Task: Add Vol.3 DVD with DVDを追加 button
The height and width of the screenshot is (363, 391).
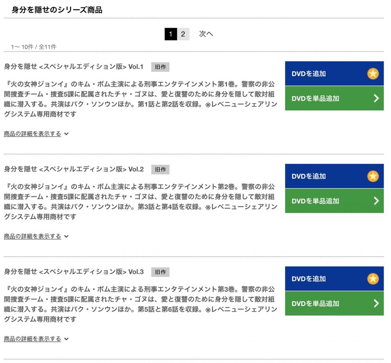Action: (x=334, y=279)
